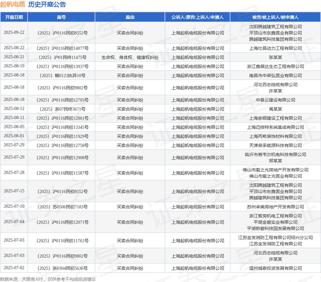Click defendant 中景云建设有限公司
The width and height of the screenshot is (321, 282).
[x=275, y=100]
